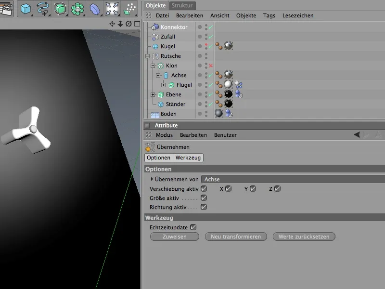The image size is (385, 289).
Task: Expand Übernehmen von disclosure triangle
Action: click(x=152, y=179)
